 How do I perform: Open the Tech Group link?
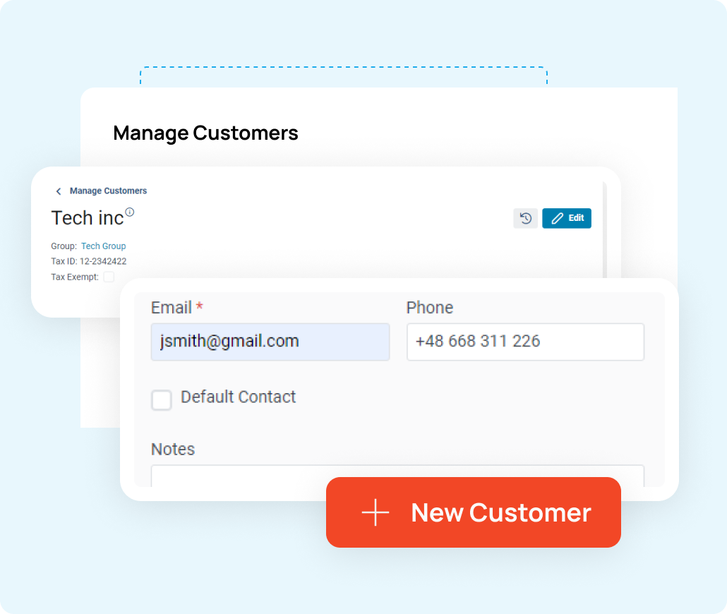click(x=103, y=246)
